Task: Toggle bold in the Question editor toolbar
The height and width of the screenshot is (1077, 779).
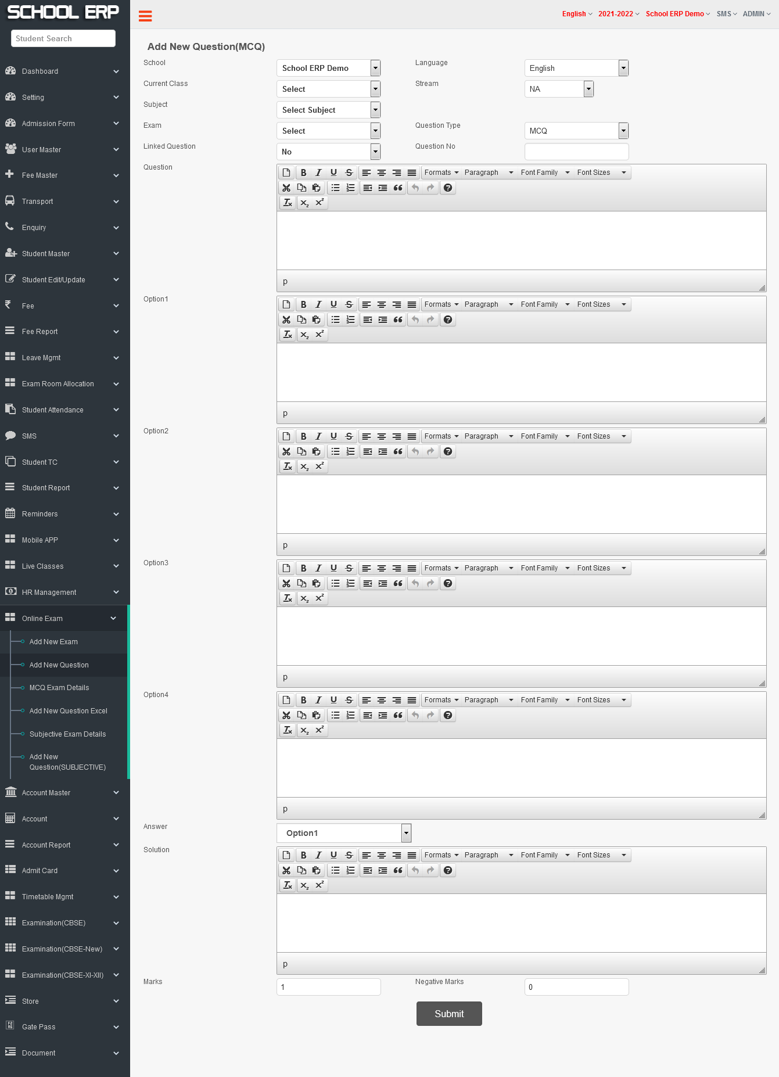Action: point(303,173)
